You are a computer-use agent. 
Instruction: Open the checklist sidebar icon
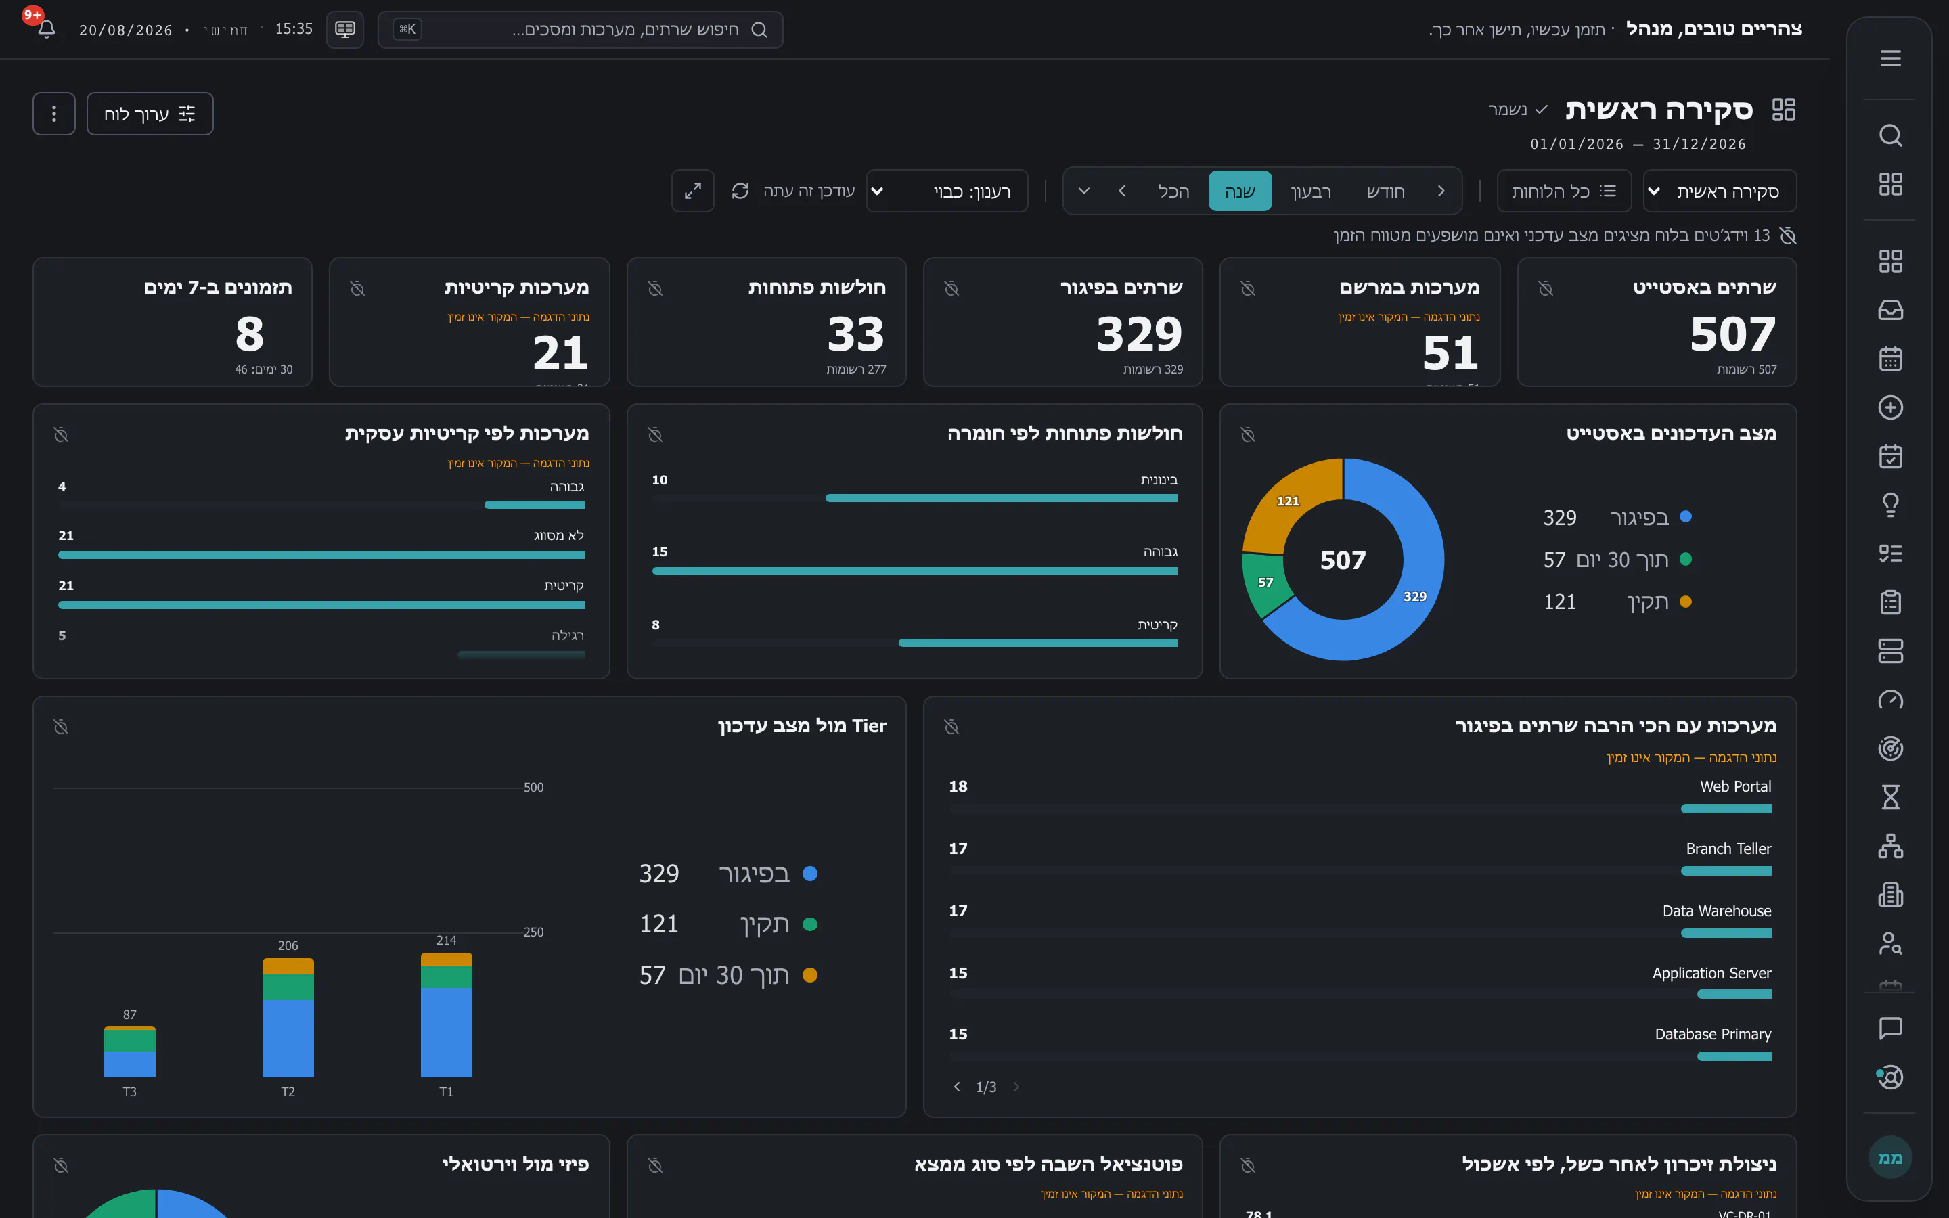(x=1889, y=554)
